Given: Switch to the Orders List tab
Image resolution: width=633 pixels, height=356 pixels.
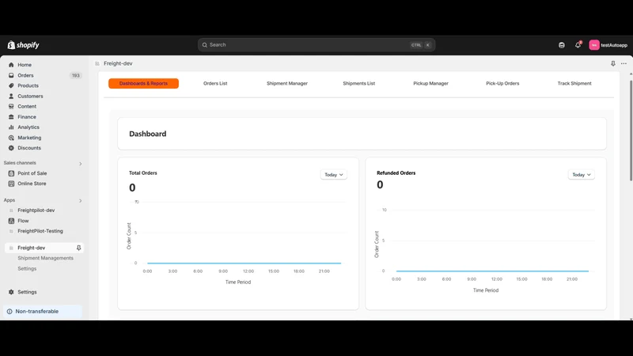Looking at the screenshot, I should 215,84.
